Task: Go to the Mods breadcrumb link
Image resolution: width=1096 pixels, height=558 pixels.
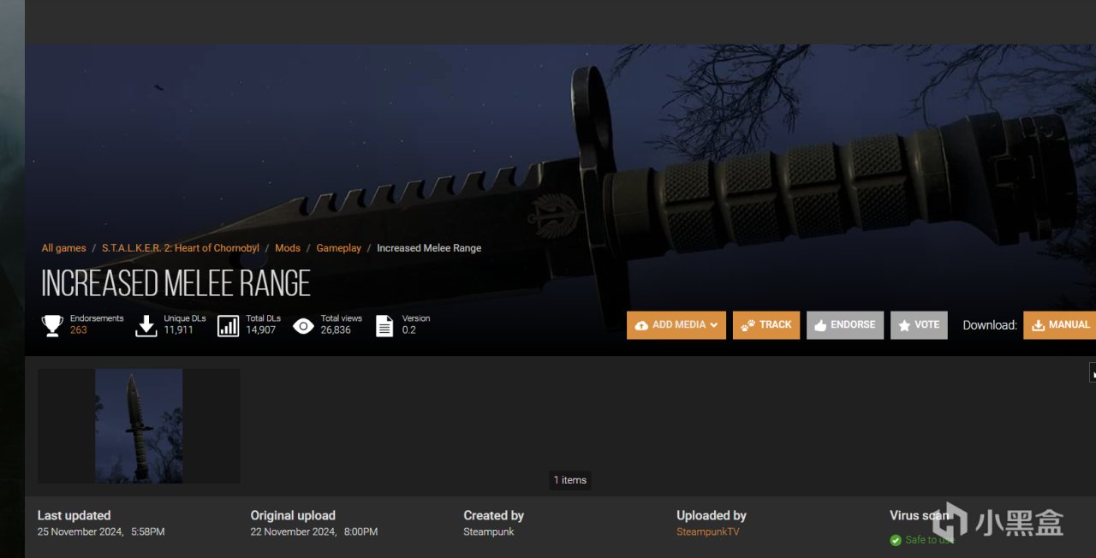Action: coord(288,248)
